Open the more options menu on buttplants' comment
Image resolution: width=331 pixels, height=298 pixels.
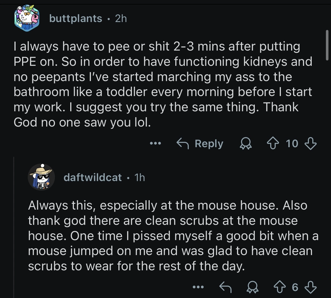pos(155,143)
